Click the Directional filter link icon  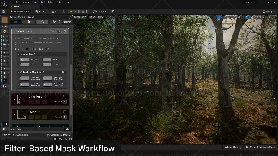pos(65,102)
